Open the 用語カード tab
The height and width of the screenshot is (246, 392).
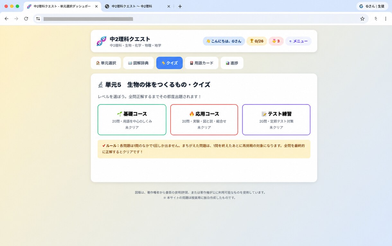pyautogui.click(x=201, y=63)
